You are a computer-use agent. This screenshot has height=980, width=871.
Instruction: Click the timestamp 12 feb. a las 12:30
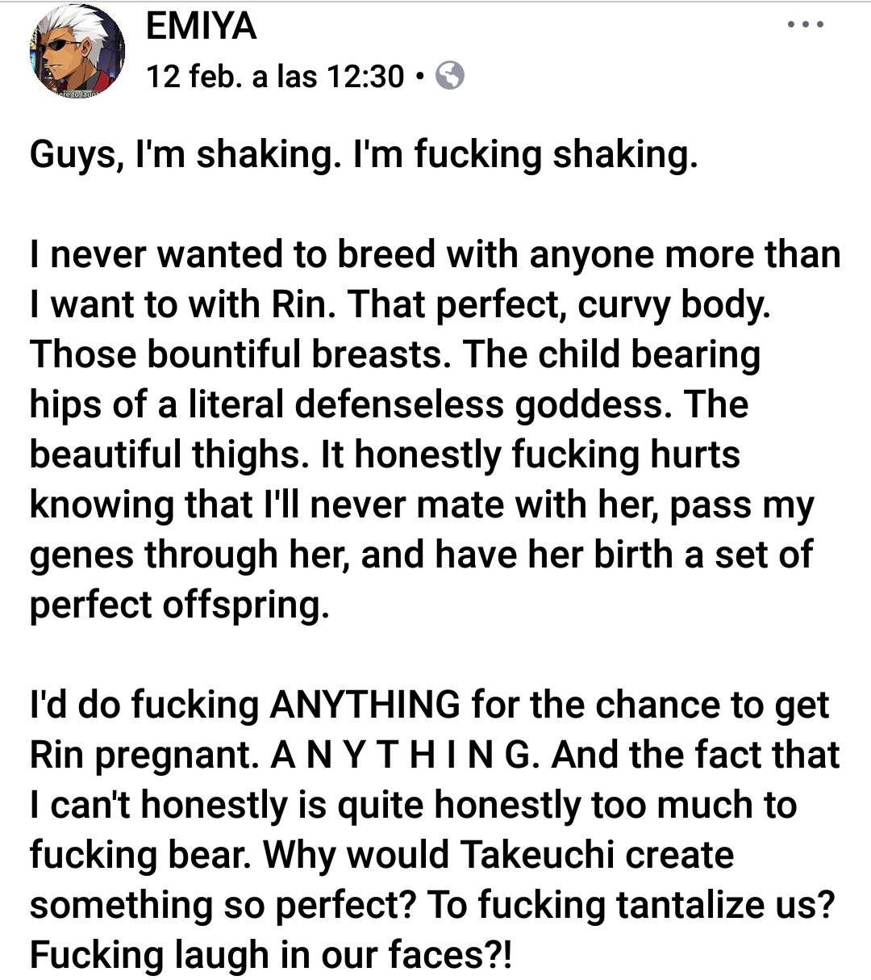point(275,77)
